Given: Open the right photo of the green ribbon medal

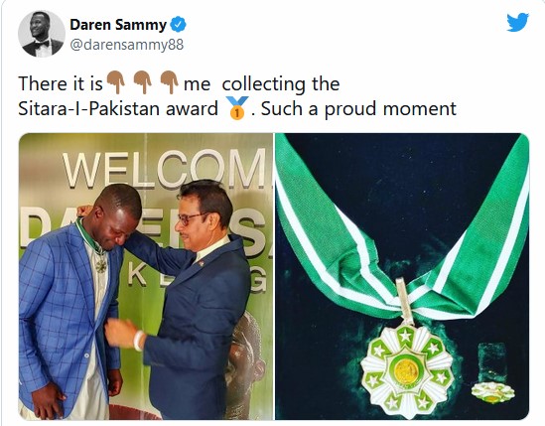Looking at the screenshot, I should tap(402, 276).
